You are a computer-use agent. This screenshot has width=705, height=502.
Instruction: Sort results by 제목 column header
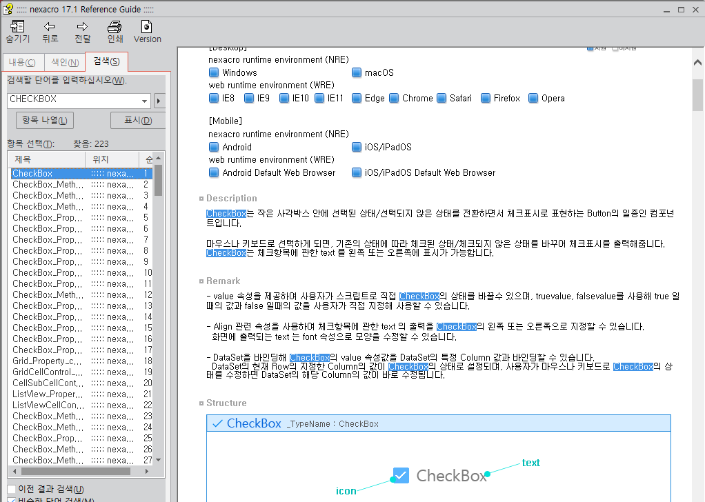click(47, 159)
